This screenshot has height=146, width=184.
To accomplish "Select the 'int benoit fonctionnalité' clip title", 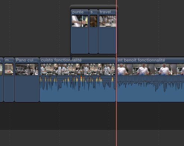I will [141, 60].
